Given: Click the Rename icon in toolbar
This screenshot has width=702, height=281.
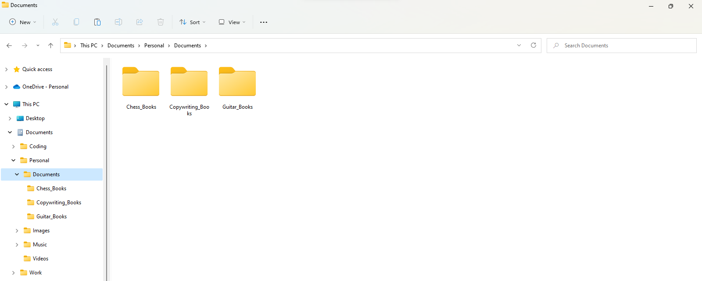Looking at the screenshot, I should pos(118,22).
